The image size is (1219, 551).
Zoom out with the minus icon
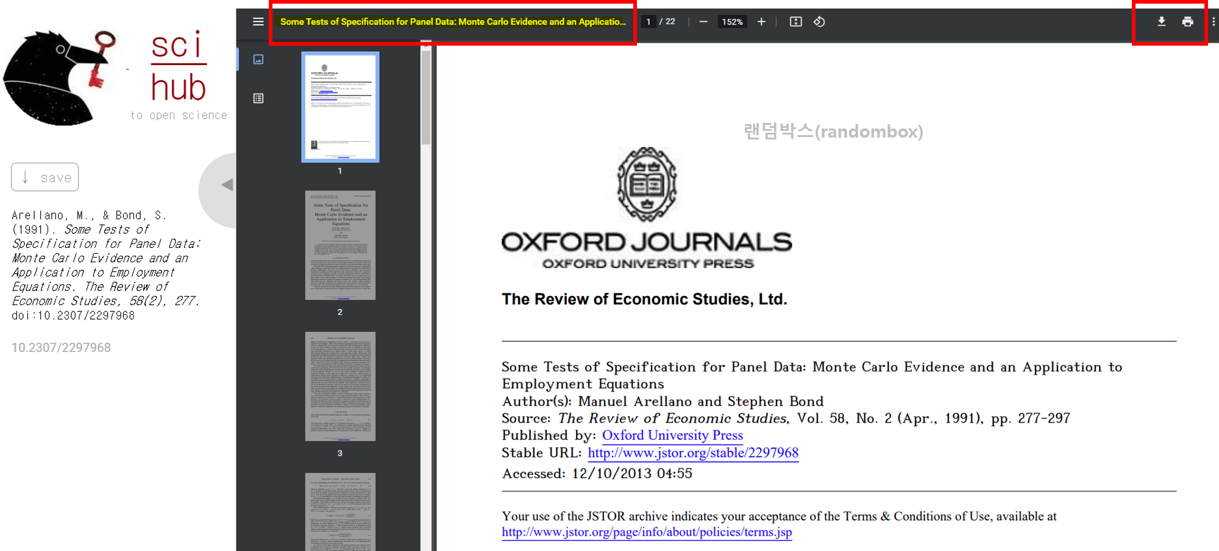click(703, 22)
